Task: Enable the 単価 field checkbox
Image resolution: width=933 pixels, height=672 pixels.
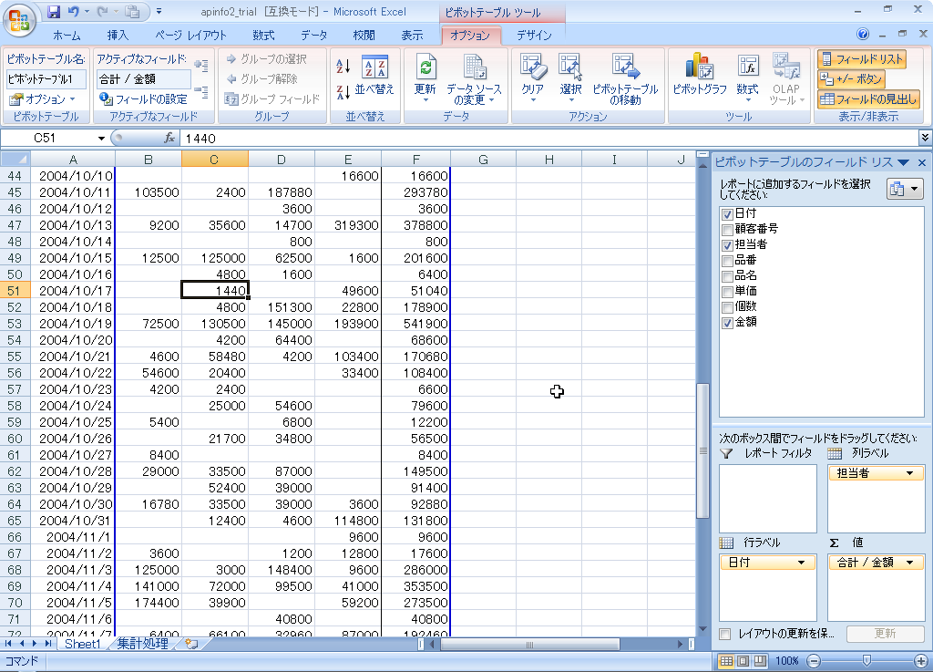Action: pos(727,291)
